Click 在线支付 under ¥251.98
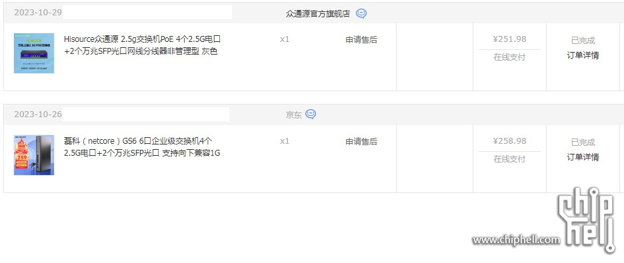This screenshot has width=624, height=263. (x=510, y=57)
